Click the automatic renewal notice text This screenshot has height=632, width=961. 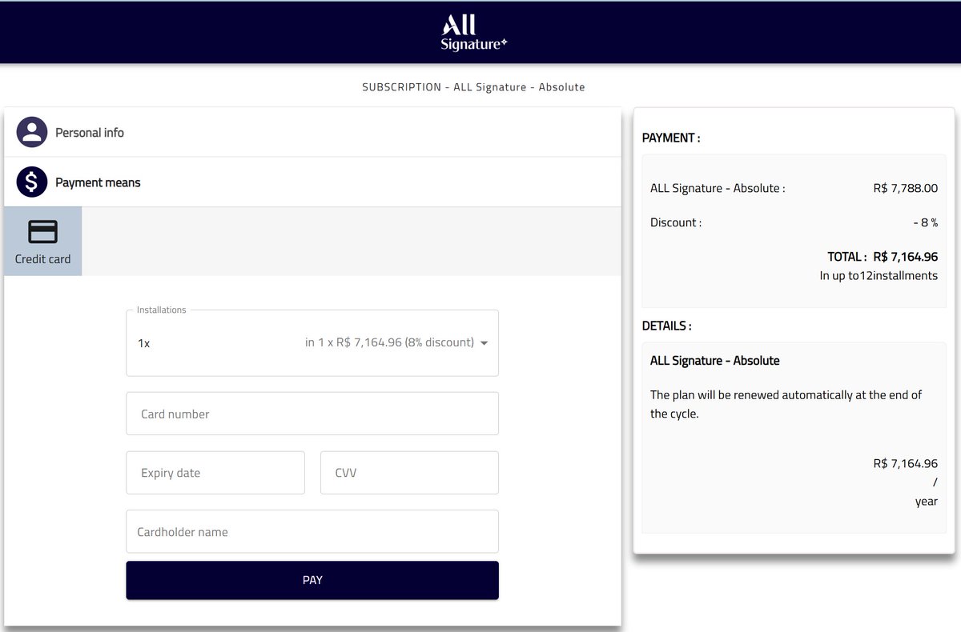click(x=786, y=405)
